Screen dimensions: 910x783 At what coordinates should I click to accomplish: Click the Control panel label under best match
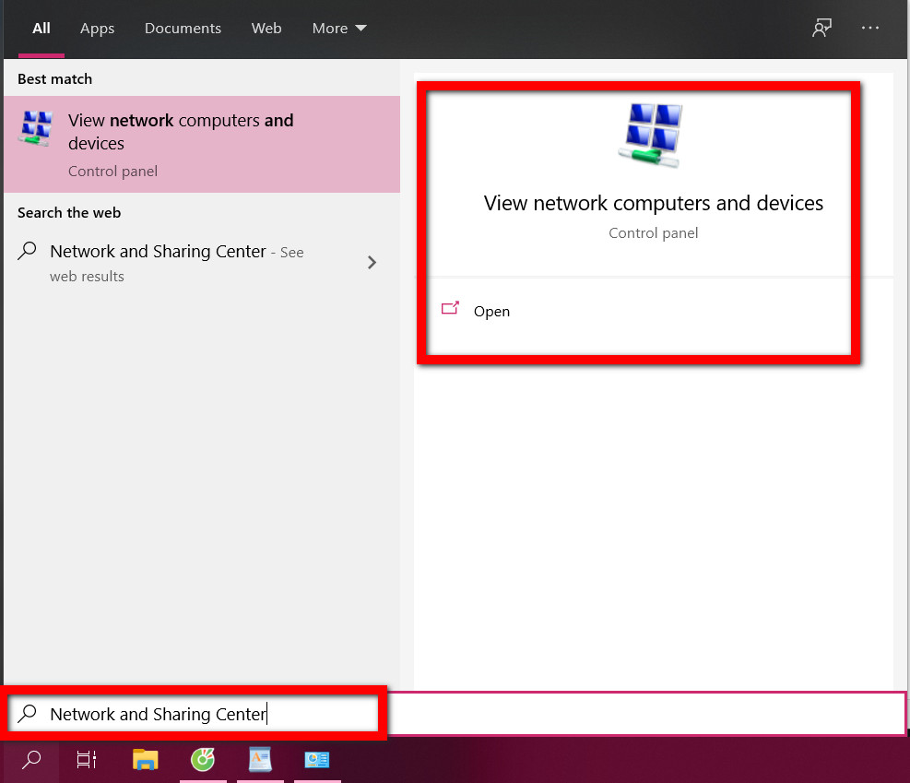pyautogui.click(x=112, y=172)
